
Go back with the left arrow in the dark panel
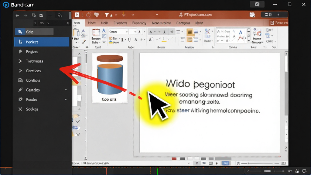(x=17, y=15)
